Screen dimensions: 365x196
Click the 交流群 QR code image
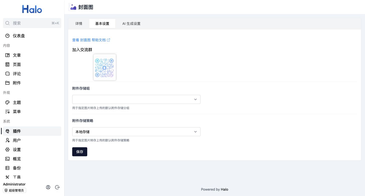coord(105,67)
